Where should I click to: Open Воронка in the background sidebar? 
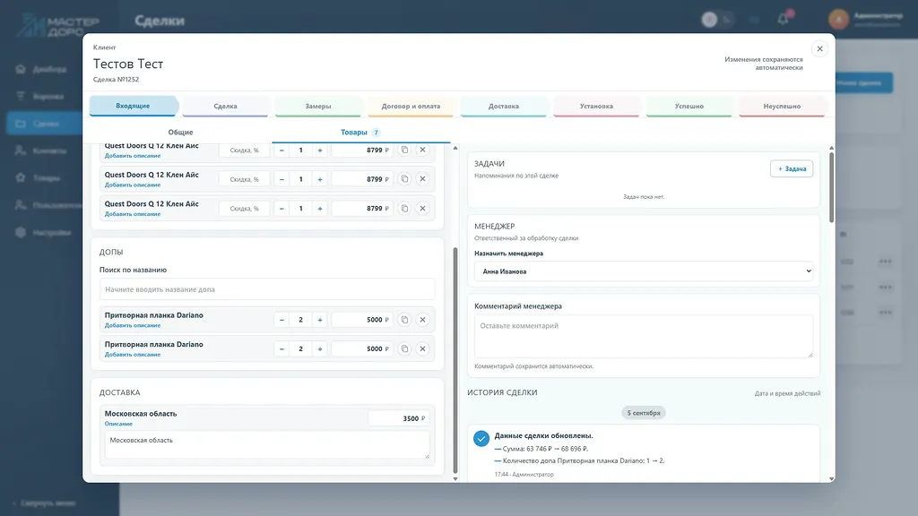(x=41, y=96)
